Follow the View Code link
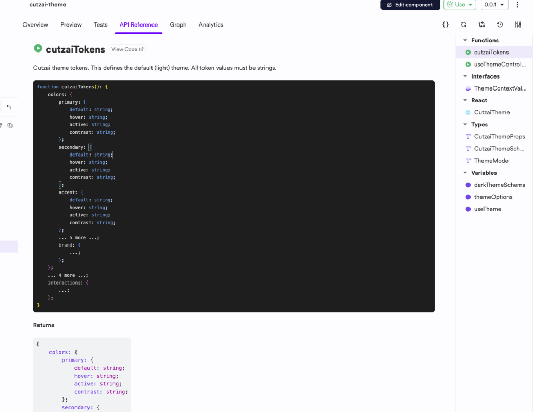This screenshot has height=412, width=533. 127,49
